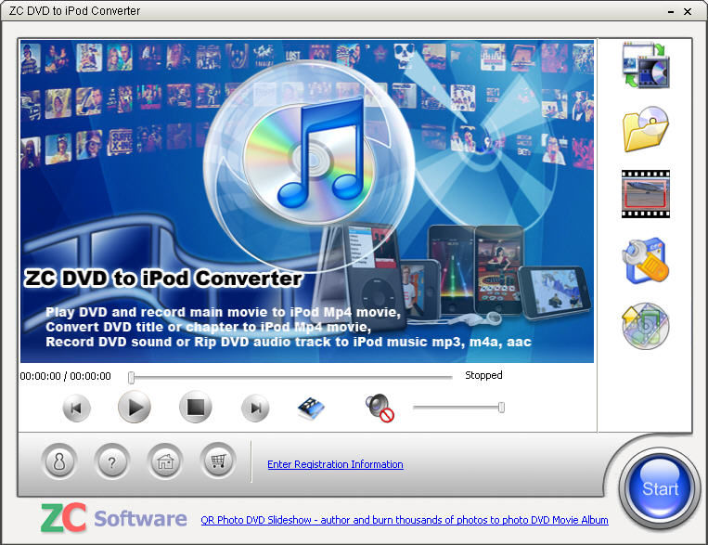Open the DVD folder icon in sidebar
708x545 pixels.
(x=646, y=129)
